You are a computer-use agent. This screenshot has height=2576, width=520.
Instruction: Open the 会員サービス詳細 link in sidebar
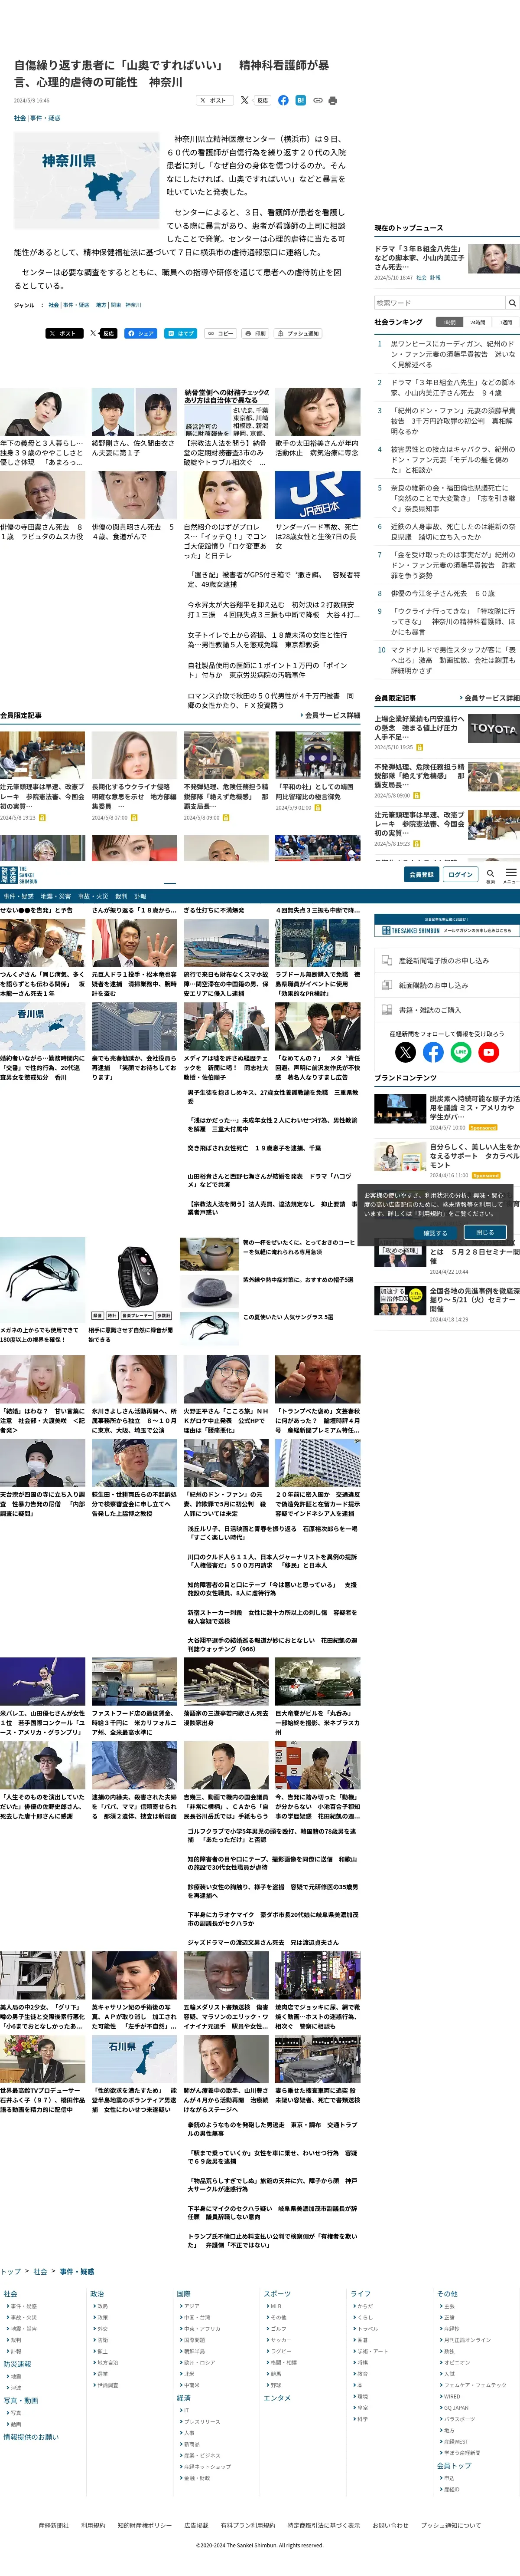coord(489,698)
